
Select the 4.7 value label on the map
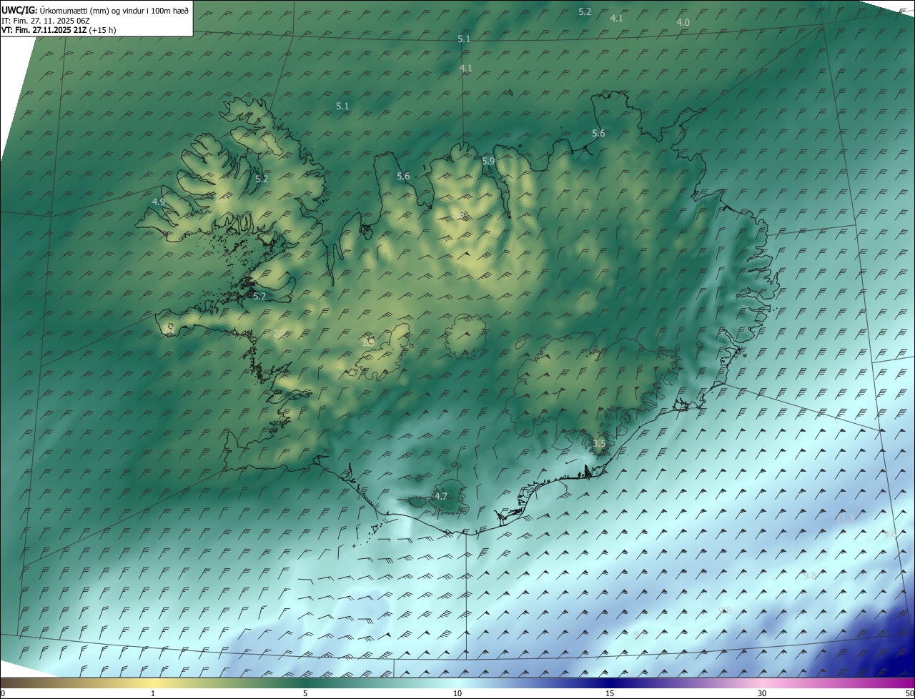(441, 497)
